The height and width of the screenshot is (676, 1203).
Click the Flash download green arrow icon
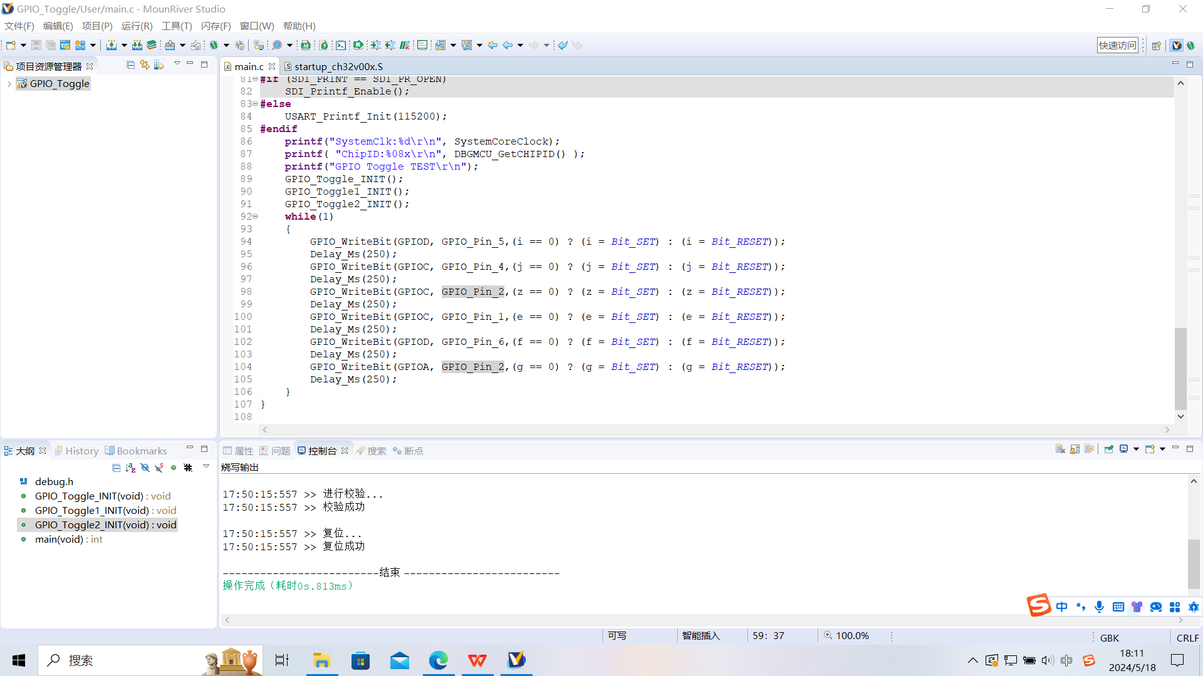[x=358, y=45]
